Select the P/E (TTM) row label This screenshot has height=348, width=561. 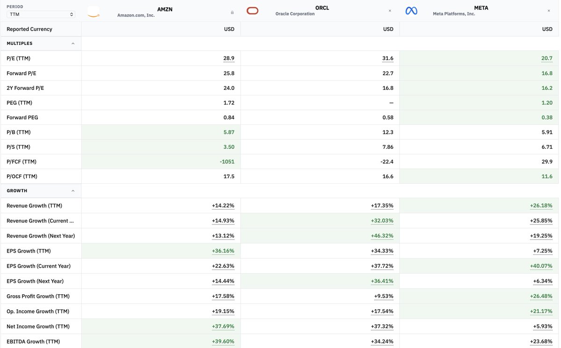(18, 58)
